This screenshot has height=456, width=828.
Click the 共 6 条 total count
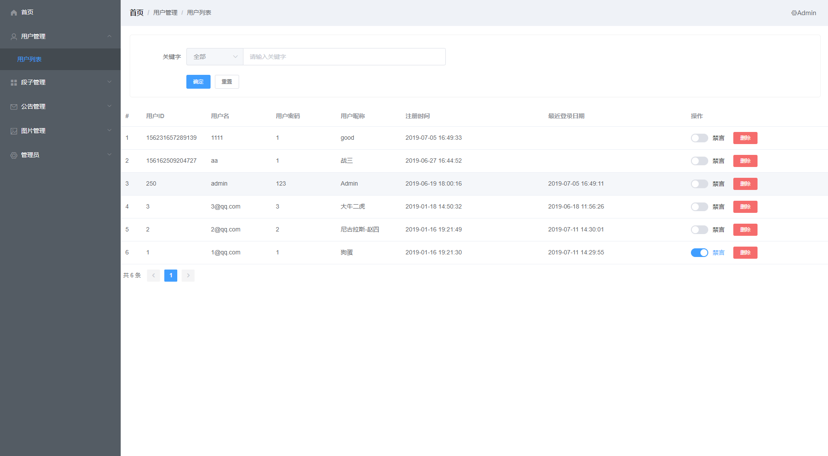(x=132, y=276)
